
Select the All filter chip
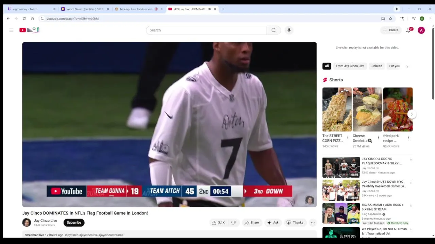[x=327, y=66]
